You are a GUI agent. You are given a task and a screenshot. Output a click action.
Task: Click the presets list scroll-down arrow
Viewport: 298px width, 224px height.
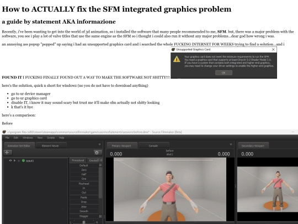[100, 216]
